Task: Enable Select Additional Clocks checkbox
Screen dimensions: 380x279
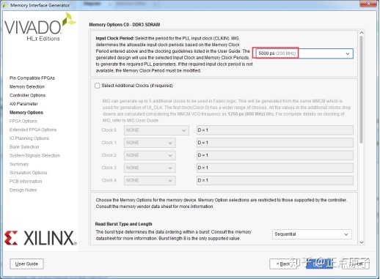Action: (x=98, y=86)
